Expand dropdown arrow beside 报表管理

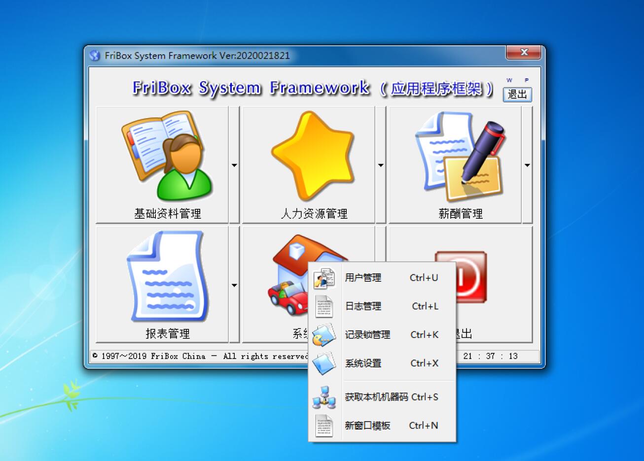pyautogui.click(x=234, y=285)
